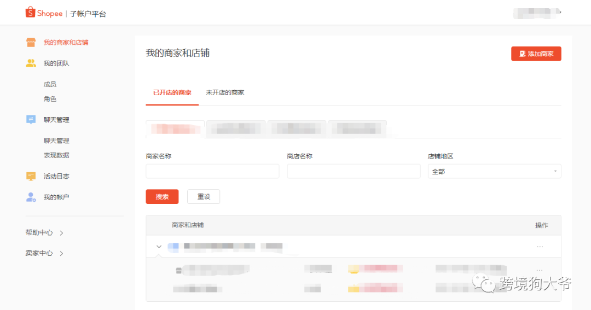The image size is (591, 310).
Task: Go to 成员 under 我的团队
Action: point(50,84)
